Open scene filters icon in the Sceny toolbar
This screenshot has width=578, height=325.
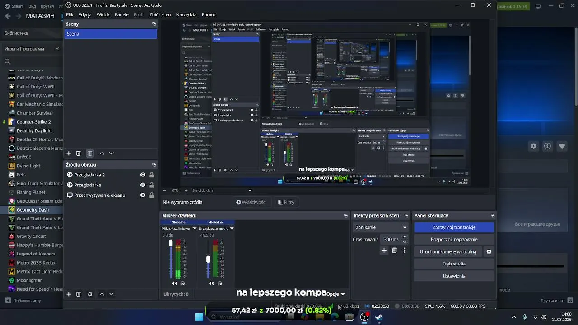click(x=90, y=153)
